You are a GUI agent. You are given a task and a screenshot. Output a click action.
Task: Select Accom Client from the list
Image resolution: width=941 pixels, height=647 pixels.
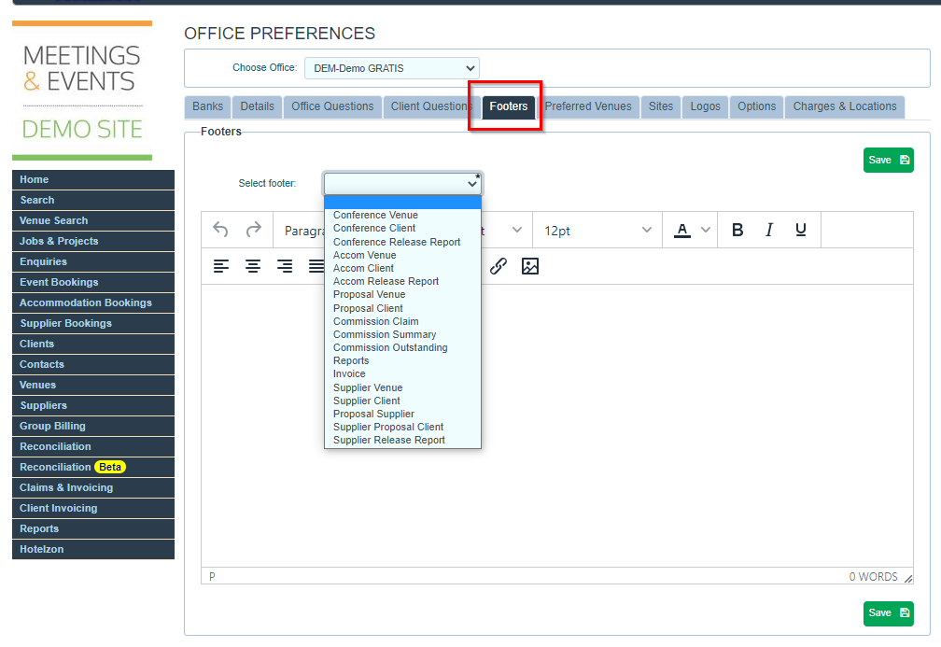[x=402, y=268]
